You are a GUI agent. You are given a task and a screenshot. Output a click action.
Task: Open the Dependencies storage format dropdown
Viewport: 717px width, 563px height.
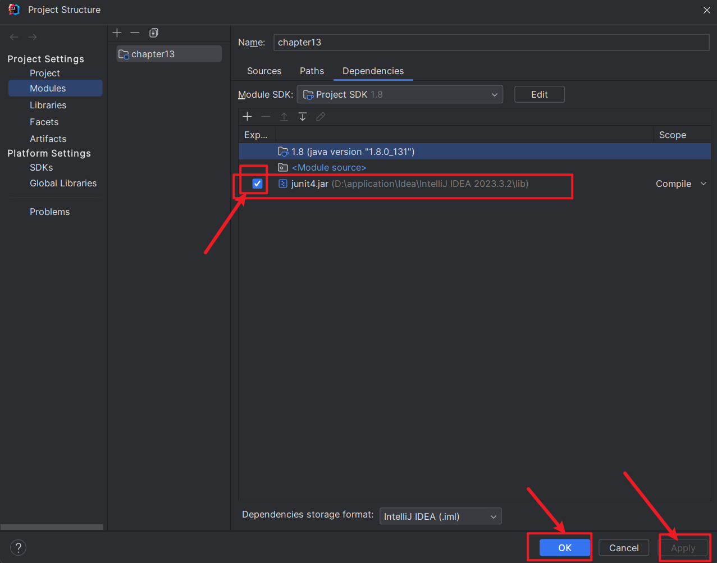click(x=440, y=516)
